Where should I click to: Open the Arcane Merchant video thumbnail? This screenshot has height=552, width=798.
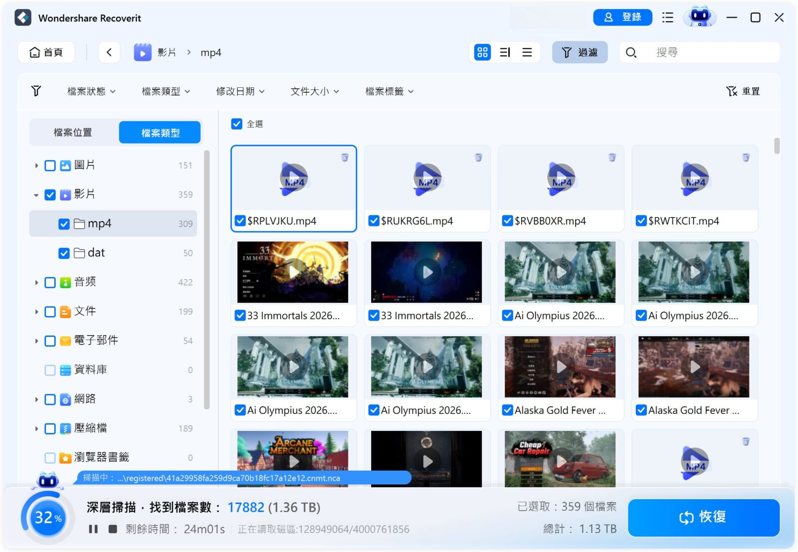(x=293, y=459)
